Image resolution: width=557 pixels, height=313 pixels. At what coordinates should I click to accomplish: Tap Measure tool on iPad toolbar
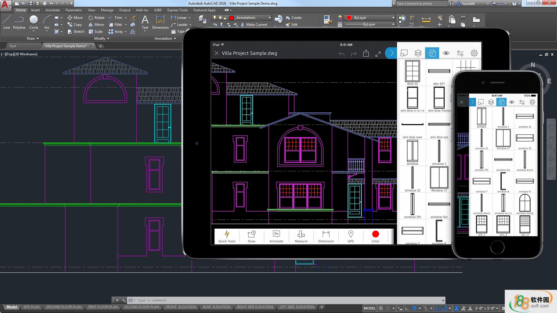301,236
